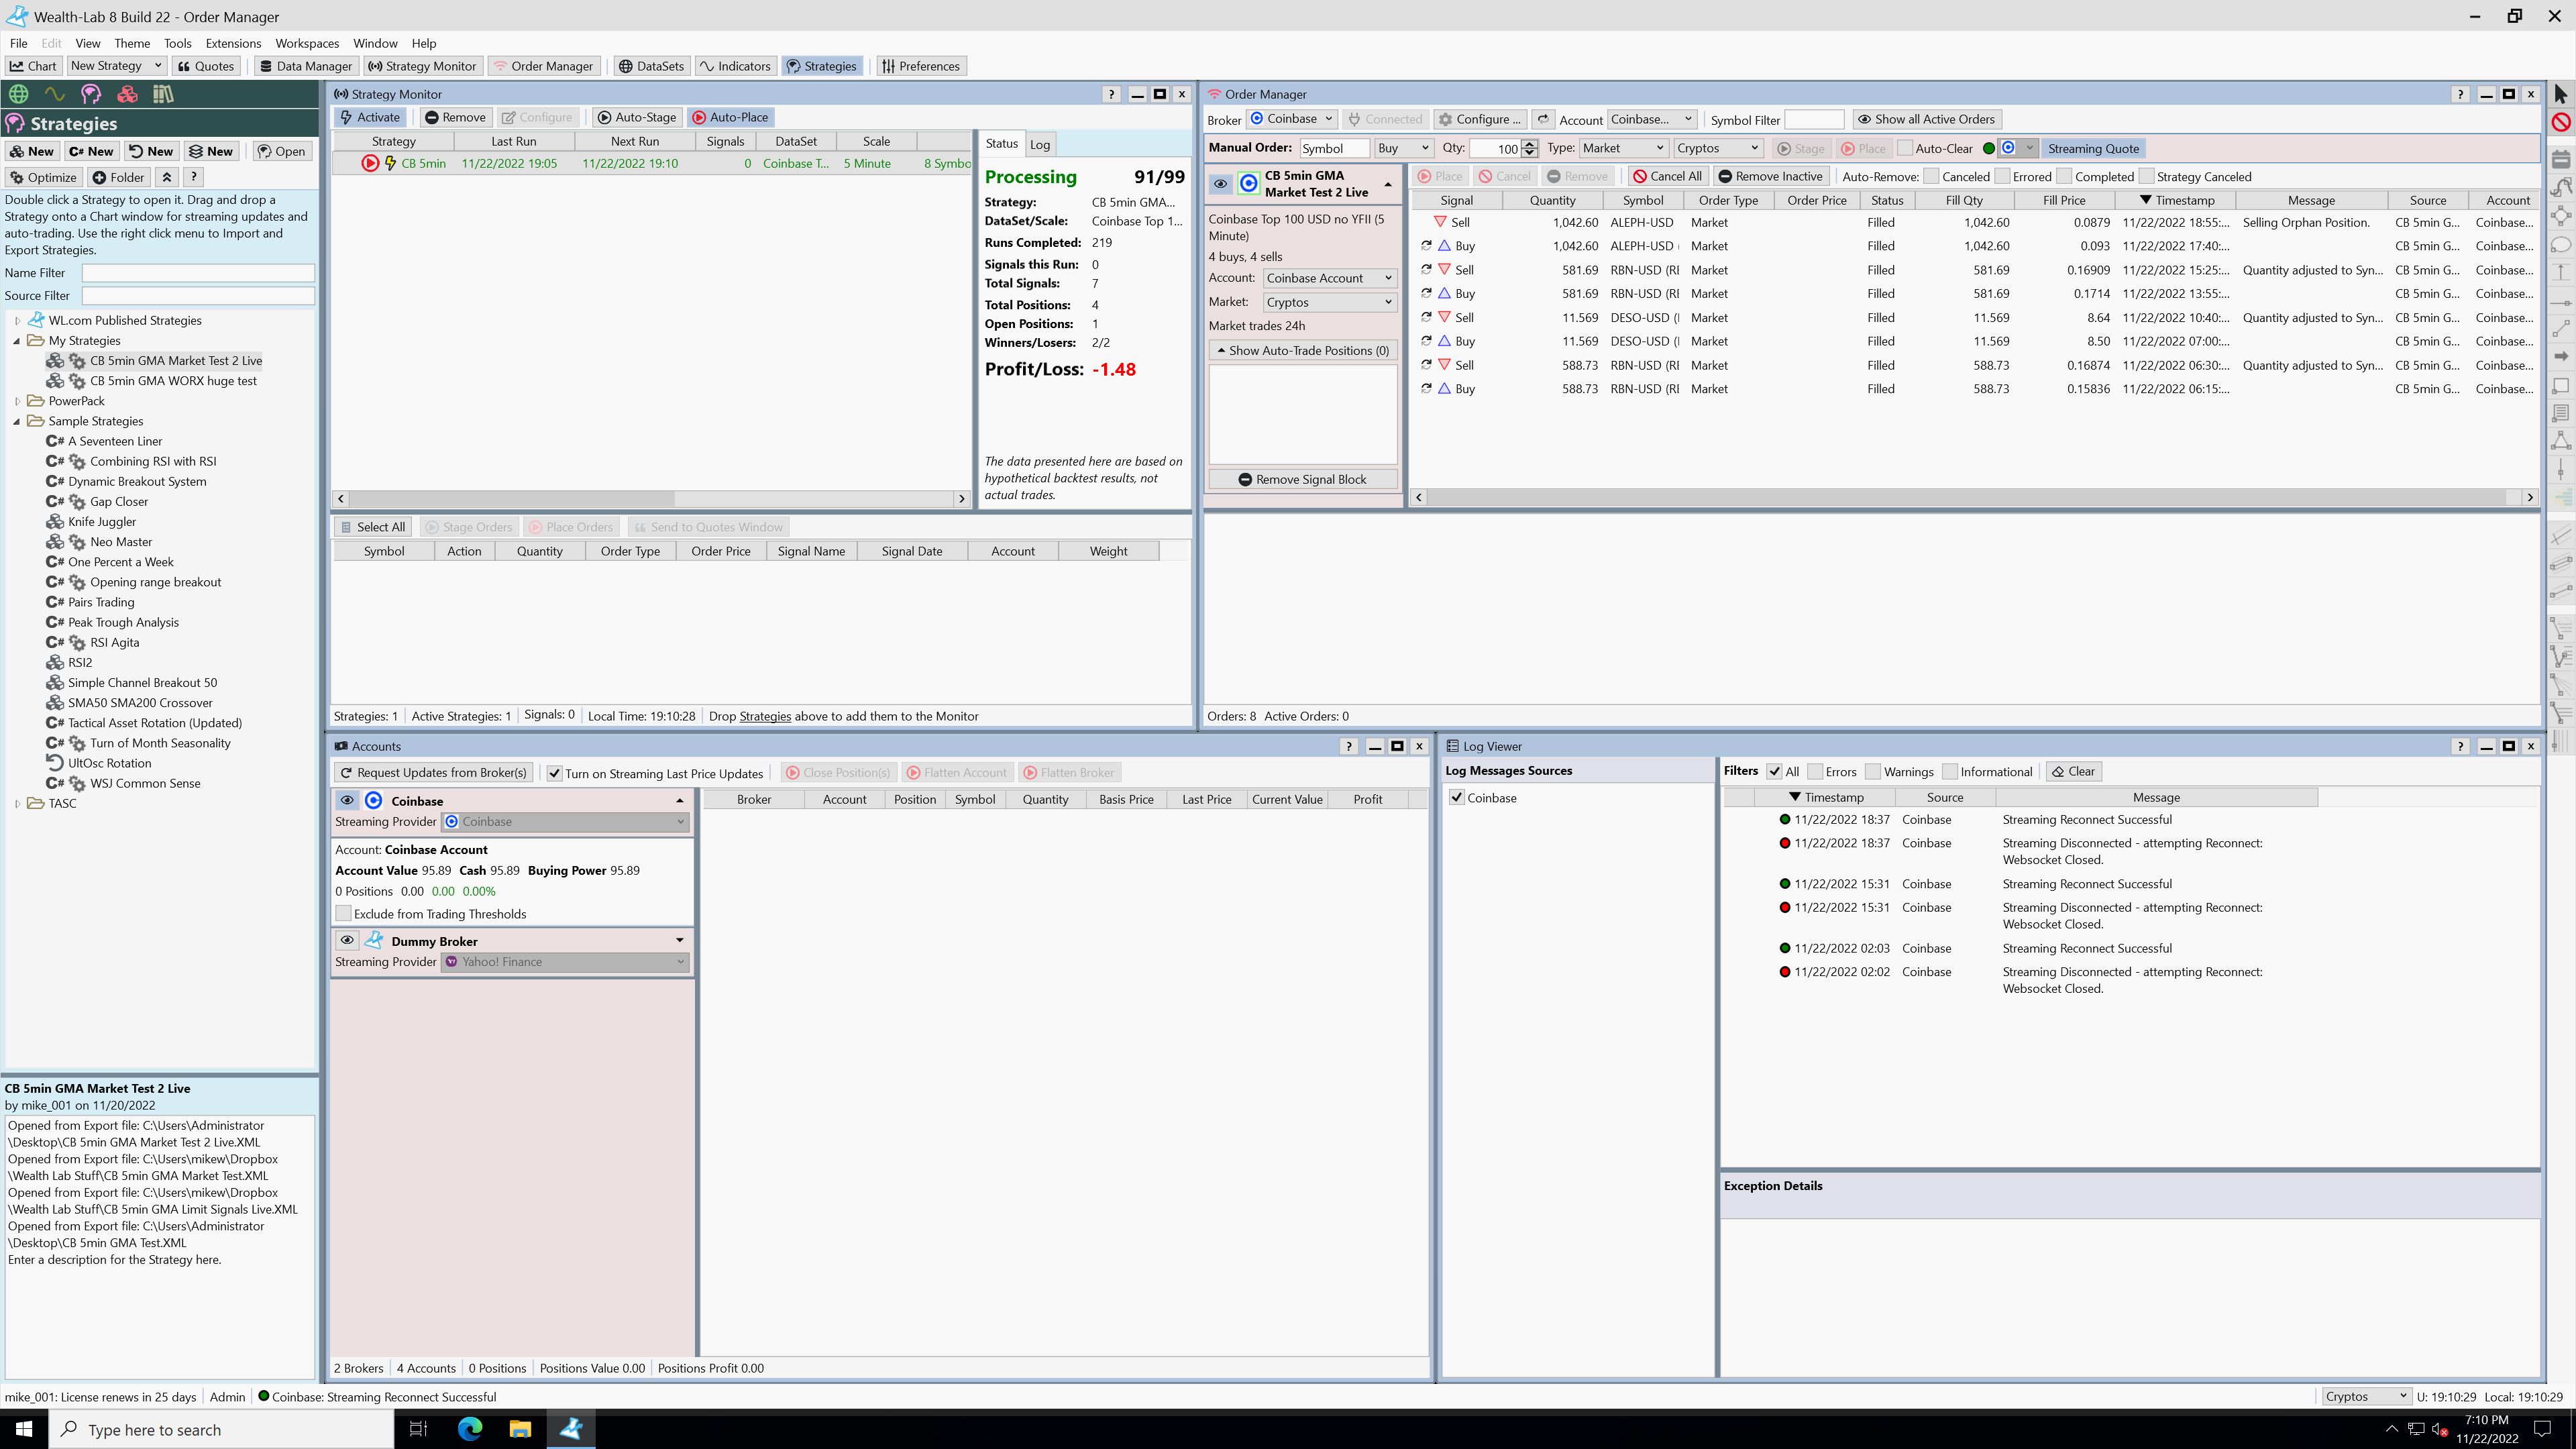Open the Broker Coinbase dropdown
This screenshot has width=2576, height=1449.
click(1292, 119)
